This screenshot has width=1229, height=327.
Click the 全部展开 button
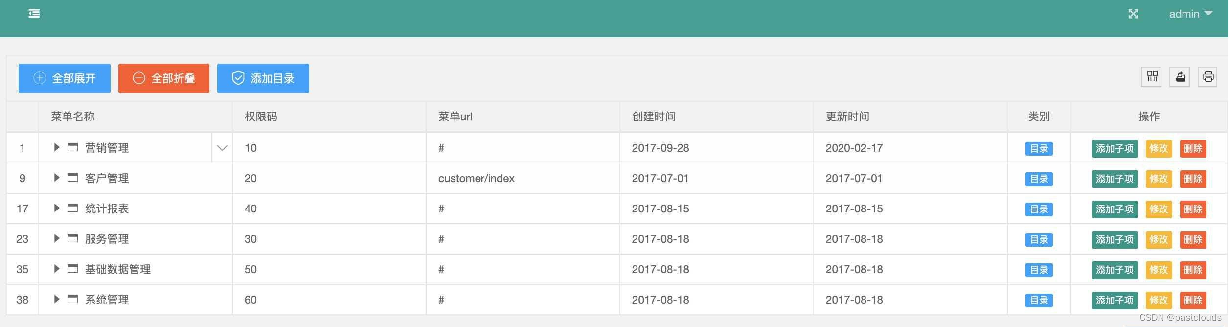[64, 78]
